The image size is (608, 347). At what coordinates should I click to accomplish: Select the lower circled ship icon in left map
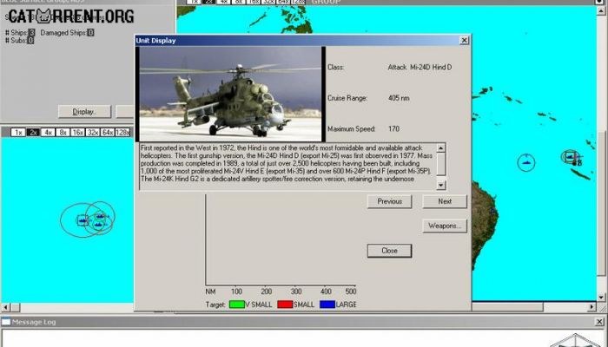(x=97, y=225)
